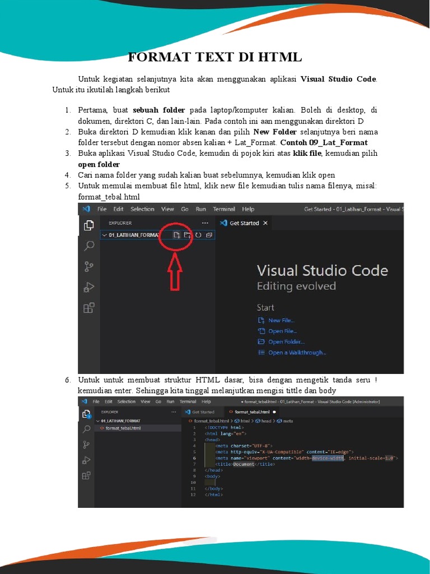Click the New File icon circled in red
Screen dimensions: 430x574
coord(176,235)
